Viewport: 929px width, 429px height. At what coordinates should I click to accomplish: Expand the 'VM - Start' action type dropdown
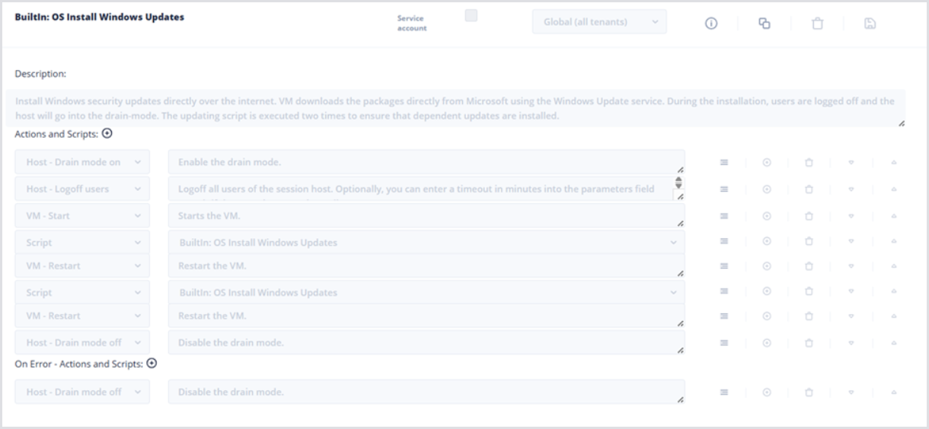tap(82, 216)
